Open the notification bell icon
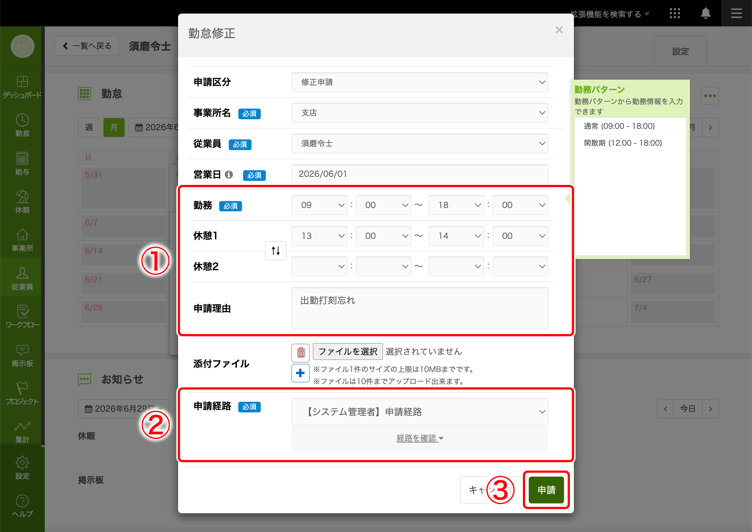Image resolution: width=752 pixels, height=532 pixels. click(x=705, y=13)
